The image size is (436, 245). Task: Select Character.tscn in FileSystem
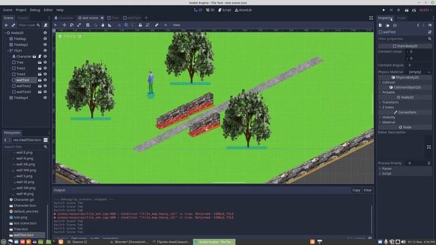(x=25, y=206)
